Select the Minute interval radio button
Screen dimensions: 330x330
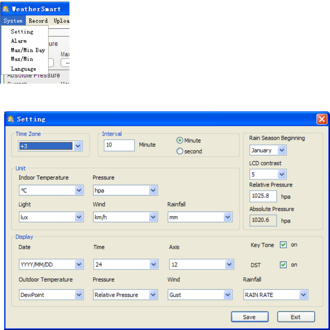[x=180, y=140]
